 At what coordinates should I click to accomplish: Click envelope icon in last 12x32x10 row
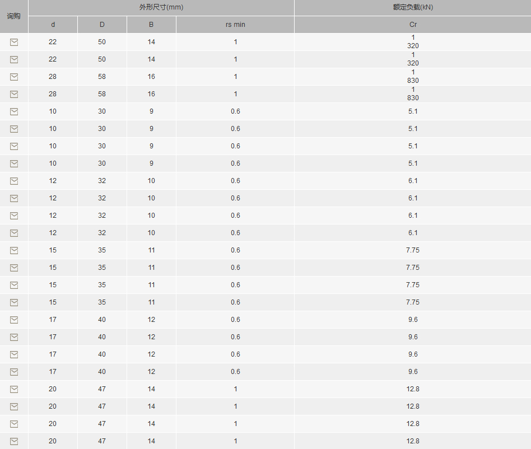(x=14, y=233)
